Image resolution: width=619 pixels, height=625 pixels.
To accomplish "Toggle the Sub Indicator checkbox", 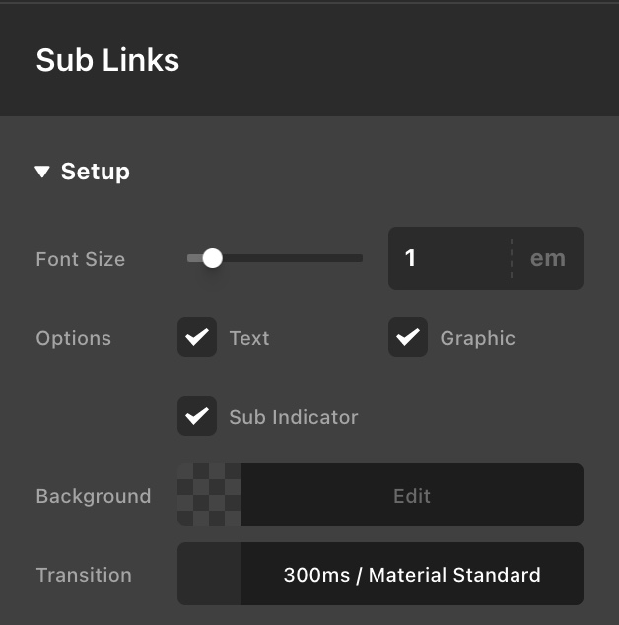I will pos(197,416).
